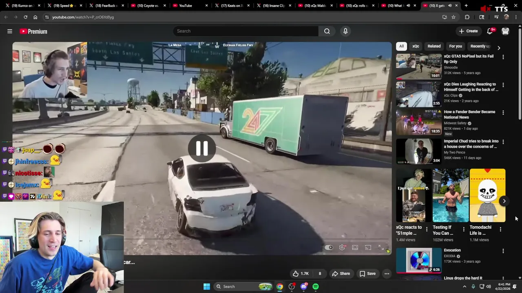
Task: Save video to a playlist
Action: (367, 273)
